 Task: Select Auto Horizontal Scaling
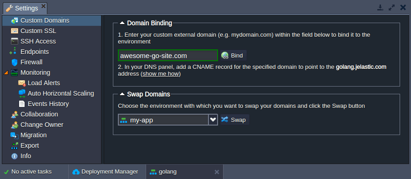(x=51, y=94)
